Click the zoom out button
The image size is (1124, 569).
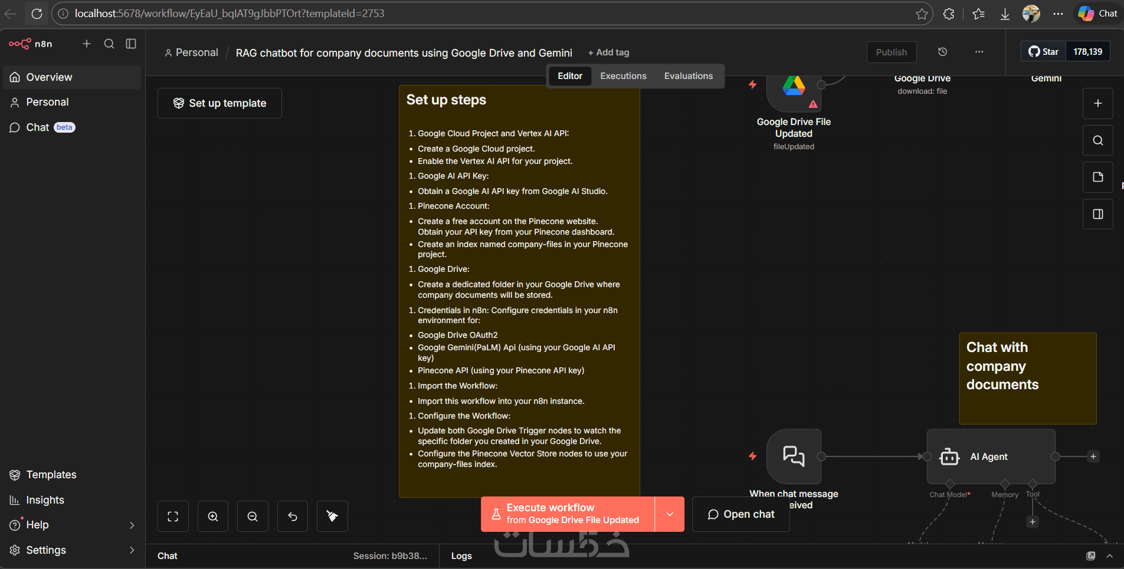[x=253, y=517]
